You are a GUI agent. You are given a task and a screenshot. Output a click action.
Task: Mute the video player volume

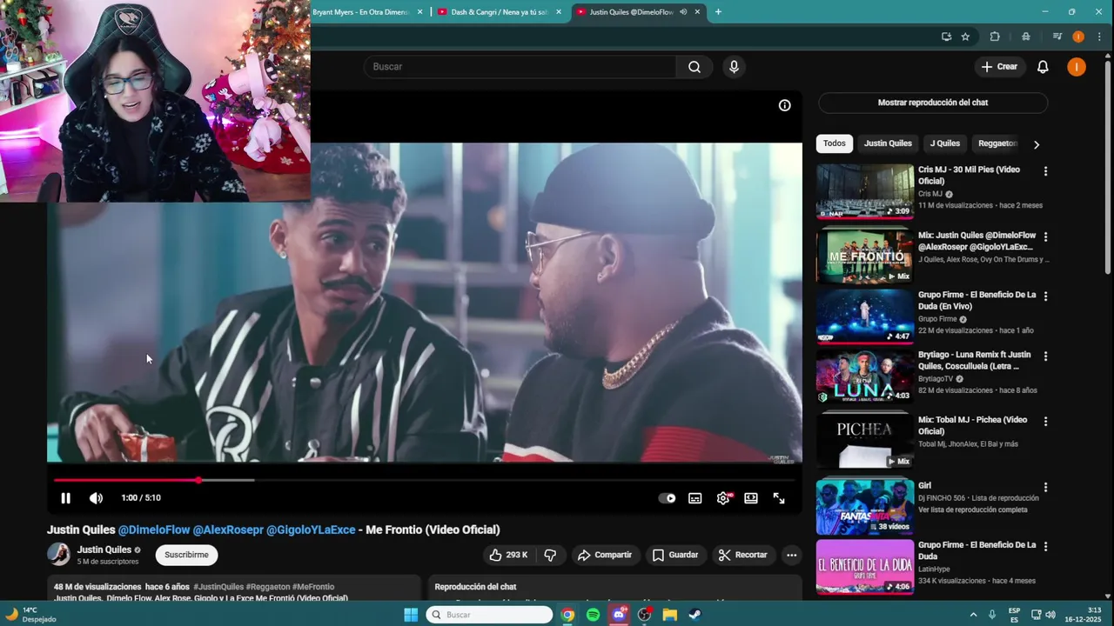pyautogui.click(x=96, y=498)
